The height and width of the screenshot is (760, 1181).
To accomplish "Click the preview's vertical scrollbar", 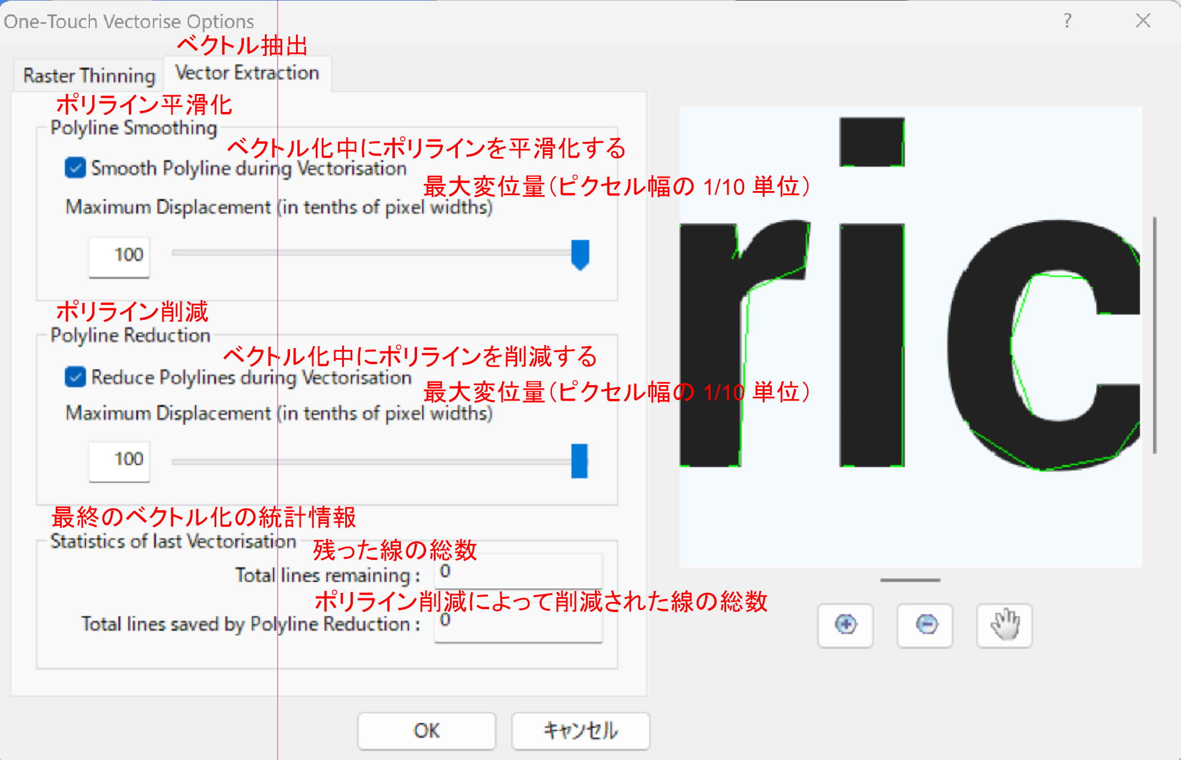I will [x=1154, y=335].
